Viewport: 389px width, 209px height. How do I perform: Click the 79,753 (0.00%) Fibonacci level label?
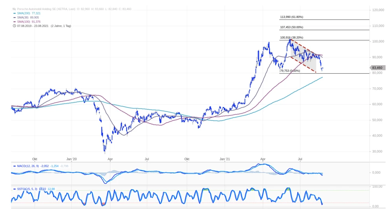click(x=290, y=71)
